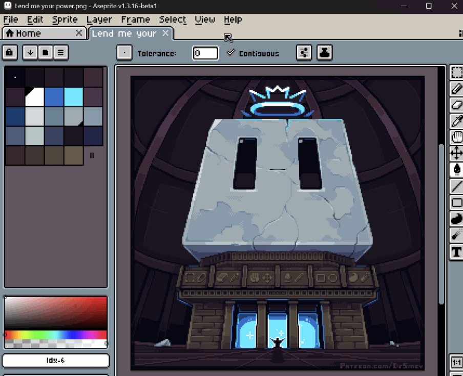Open the palette options hamburger menu

tap(60, 52)
